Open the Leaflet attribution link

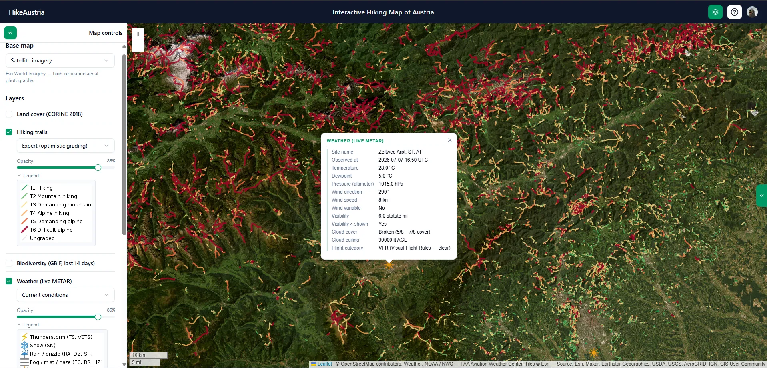[x=324, y=364]
